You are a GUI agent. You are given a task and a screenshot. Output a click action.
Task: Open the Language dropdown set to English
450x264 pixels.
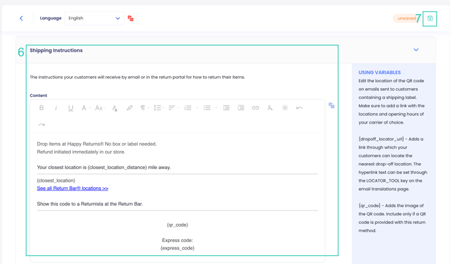click(x=94, y=18)
